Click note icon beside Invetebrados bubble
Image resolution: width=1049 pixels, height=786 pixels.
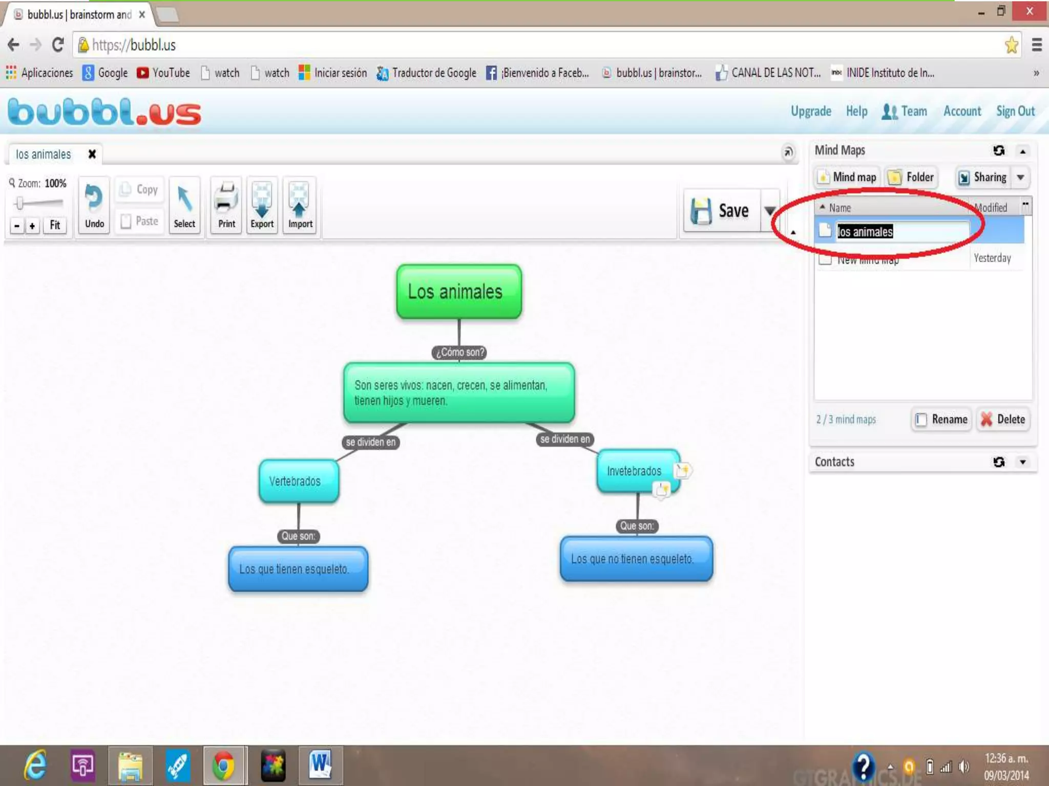coord(682,470)
